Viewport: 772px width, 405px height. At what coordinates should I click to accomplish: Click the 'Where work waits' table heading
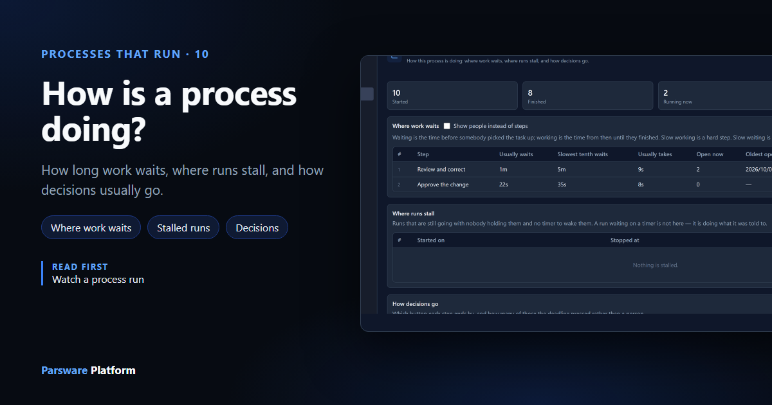pos(416,126)
